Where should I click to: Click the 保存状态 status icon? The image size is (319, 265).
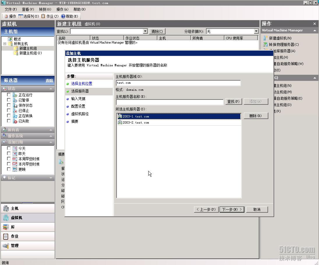click(15, 105)
